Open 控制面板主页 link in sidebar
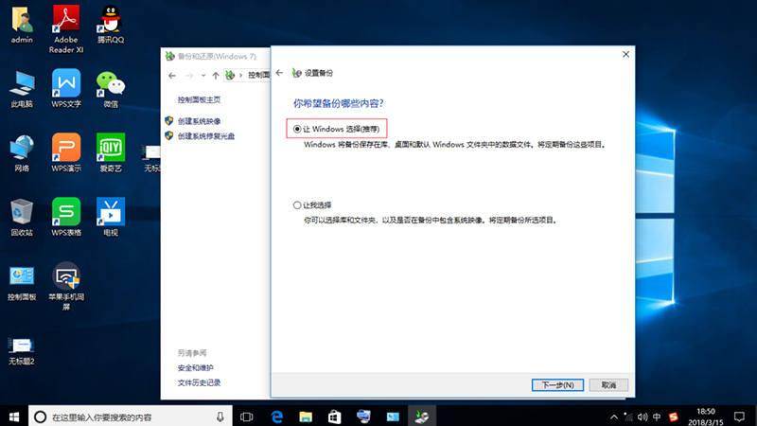The width and height of the screenshot is (757, 426). tap(199, 100)
